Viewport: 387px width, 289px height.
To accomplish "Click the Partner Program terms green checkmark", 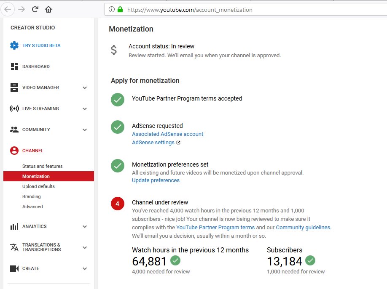I will (x=118, y=100).
